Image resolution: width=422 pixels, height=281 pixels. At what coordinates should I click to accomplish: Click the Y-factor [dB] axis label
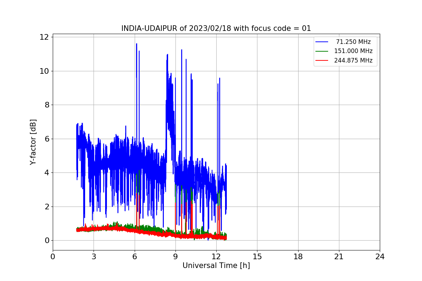coord(33,142)
